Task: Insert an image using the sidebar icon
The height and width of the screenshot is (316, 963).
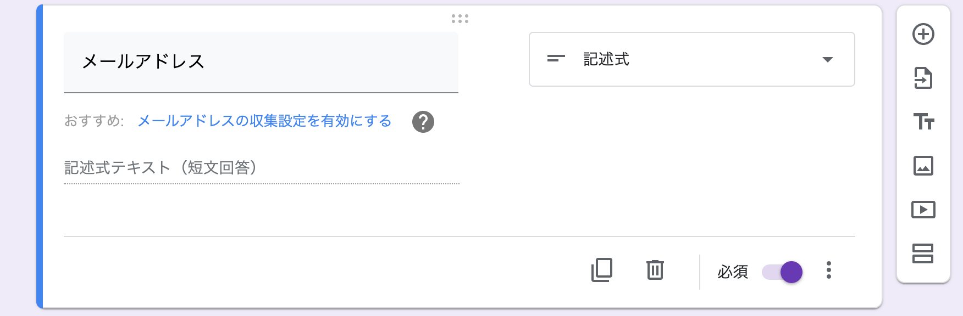Action: point(923,166)
